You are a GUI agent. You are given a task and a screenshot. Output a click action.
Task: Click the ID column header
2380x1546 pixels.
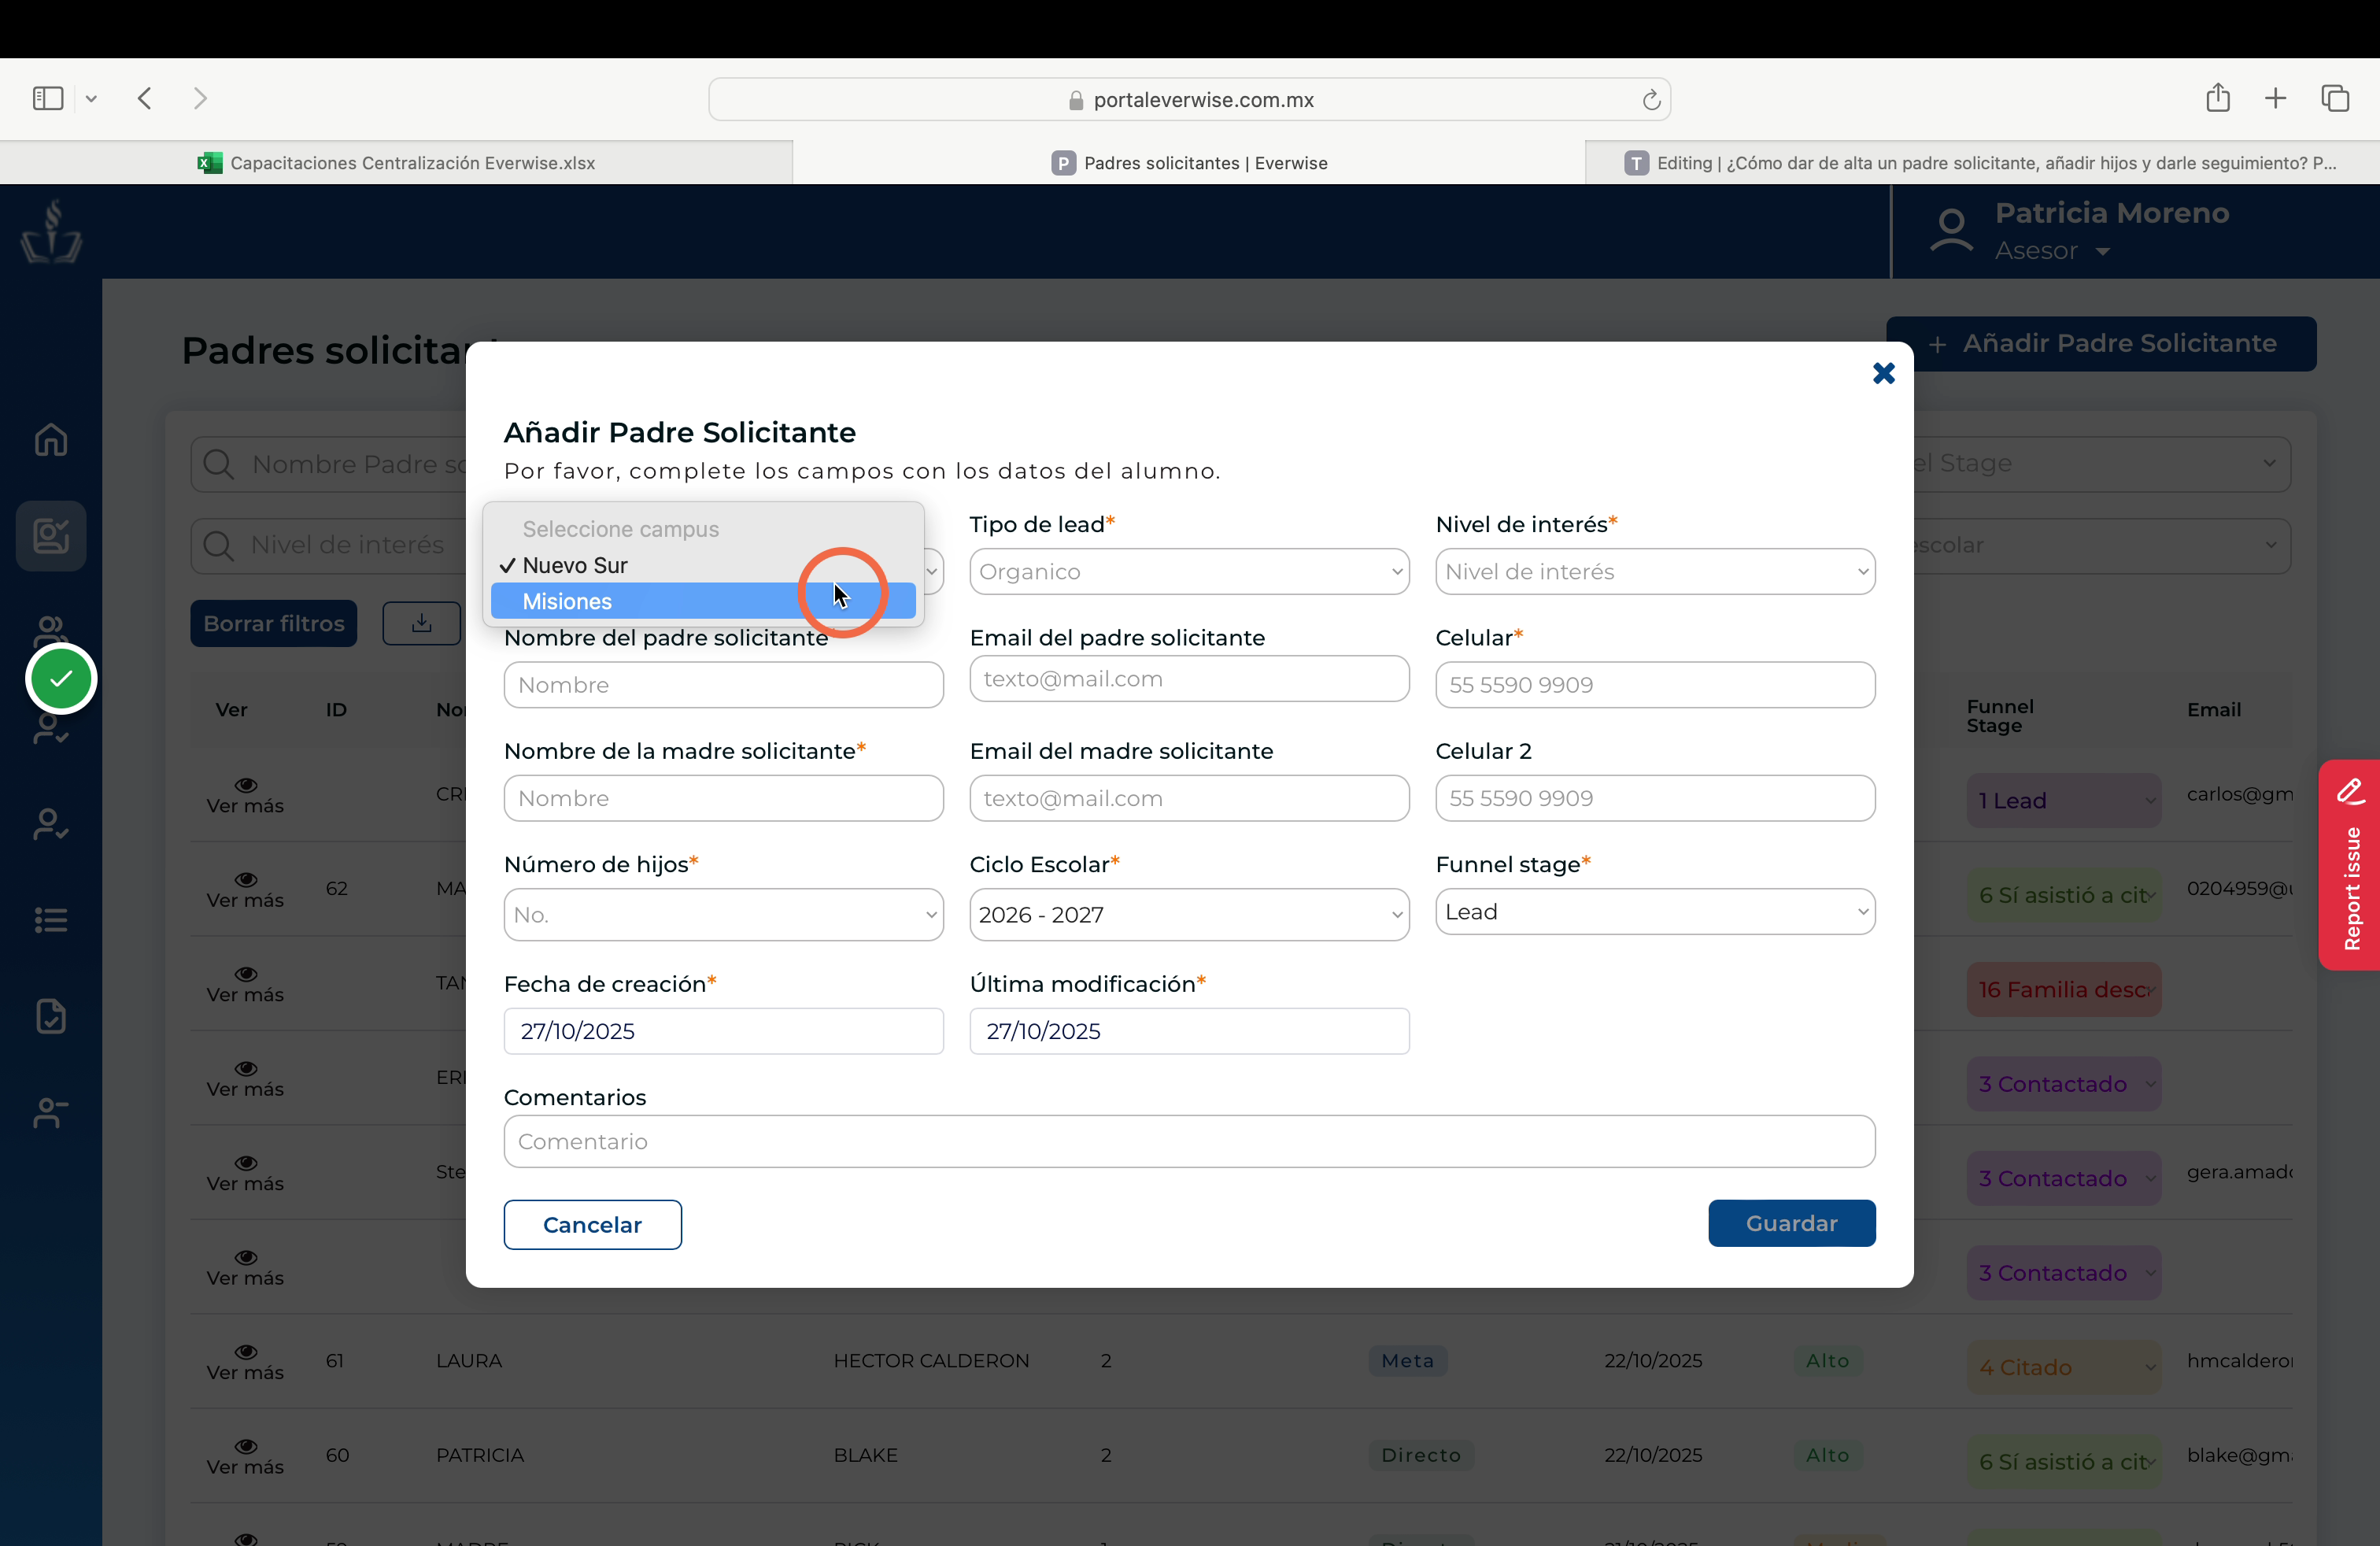(336, 709)
